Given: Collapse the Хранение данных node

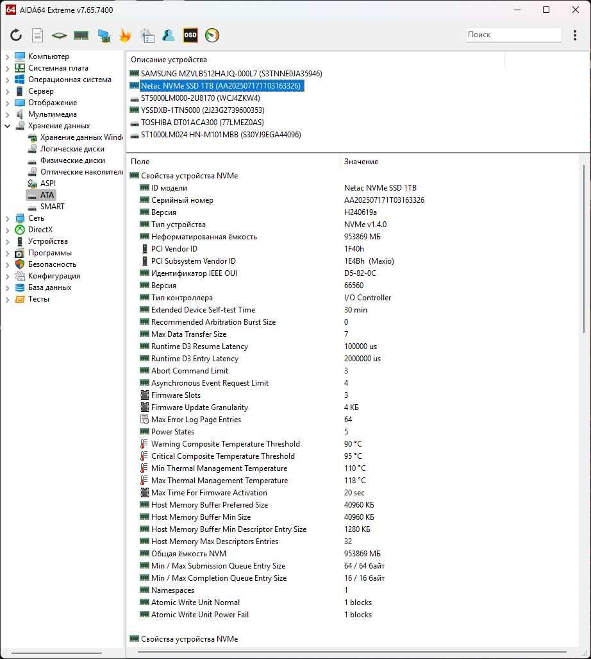Looking at the screenshot, I should (x=7, y=126).
